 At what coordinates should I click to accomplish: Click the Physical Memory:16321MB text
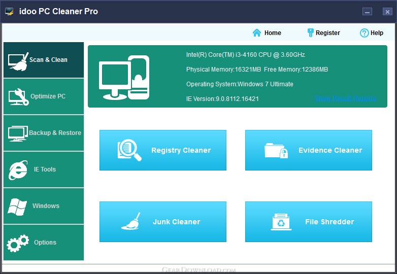(x=223, y=70)
